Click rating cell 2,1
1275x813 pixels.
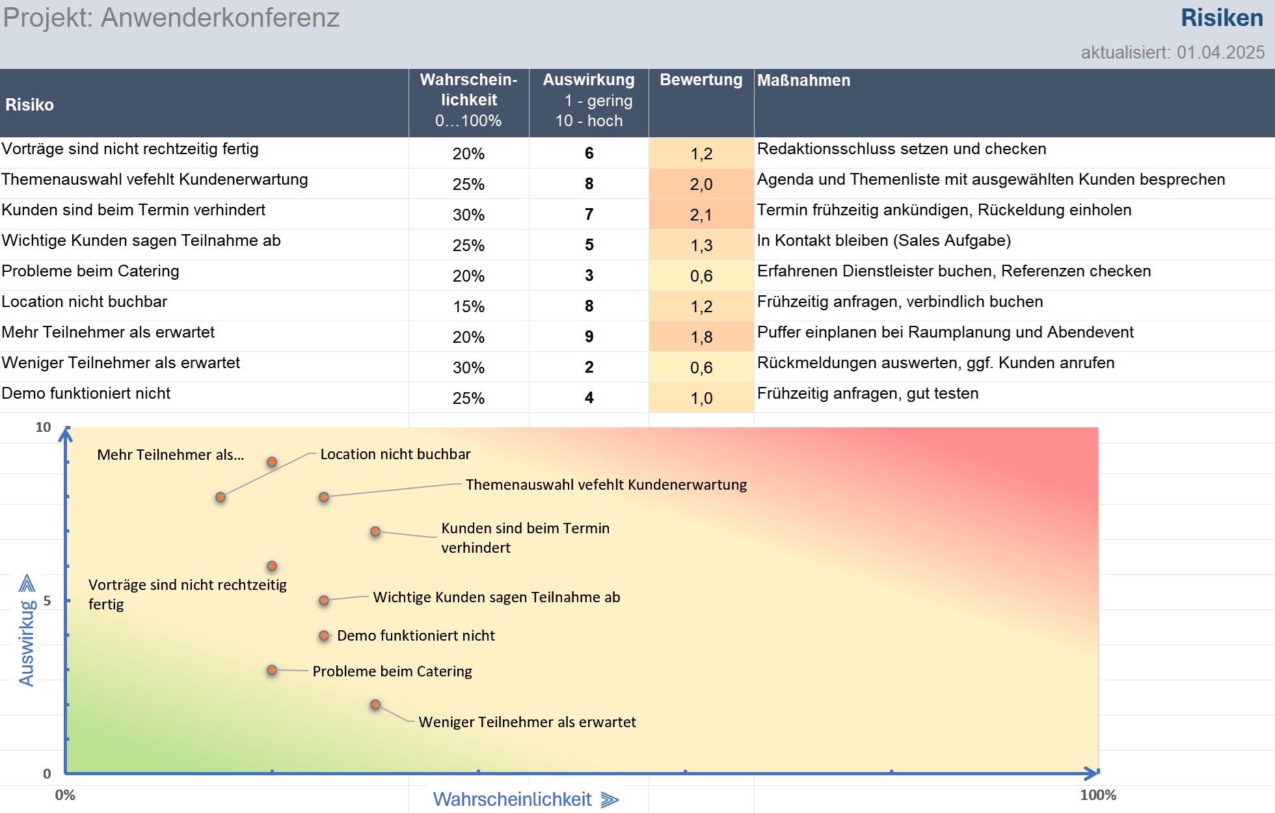point(701,215)
